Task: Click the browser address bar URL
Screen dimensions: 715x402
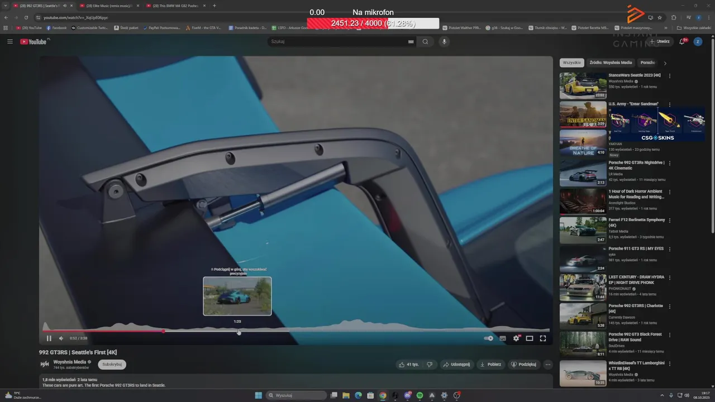Action: pos(76,17)
